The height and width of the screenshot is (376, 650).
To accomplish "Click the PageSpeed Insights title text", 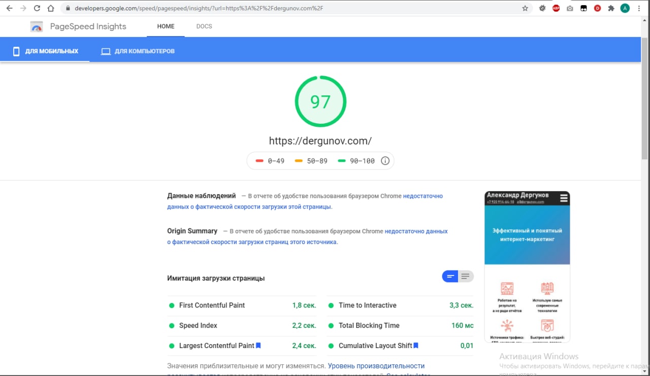I will (x=88, y=26).
